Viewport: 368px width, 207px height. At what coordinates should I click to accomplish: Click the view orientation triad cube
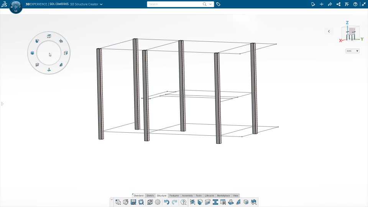351,33
